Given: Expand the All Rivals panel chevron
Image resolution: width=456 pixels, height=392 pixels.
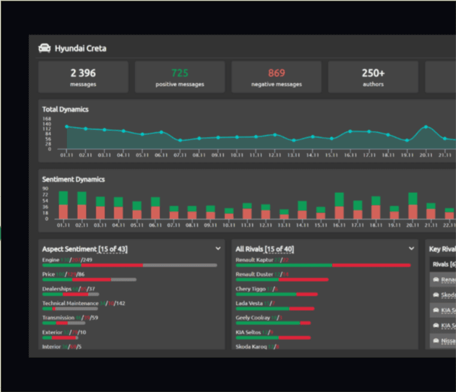Looking at the screenshot, I should click(412, 248).
